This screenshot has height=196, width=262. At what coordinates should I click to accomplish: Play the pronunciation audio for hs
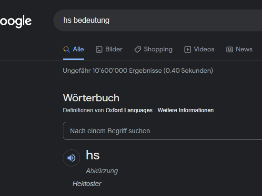point(71,158)
